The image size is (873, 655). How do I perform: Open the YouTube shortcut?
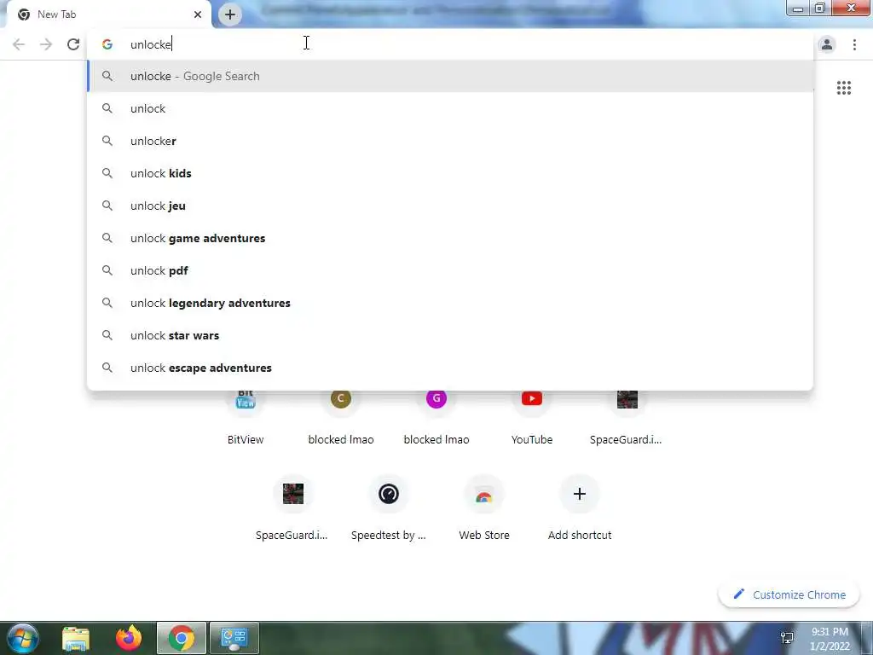tap(532, 416)
